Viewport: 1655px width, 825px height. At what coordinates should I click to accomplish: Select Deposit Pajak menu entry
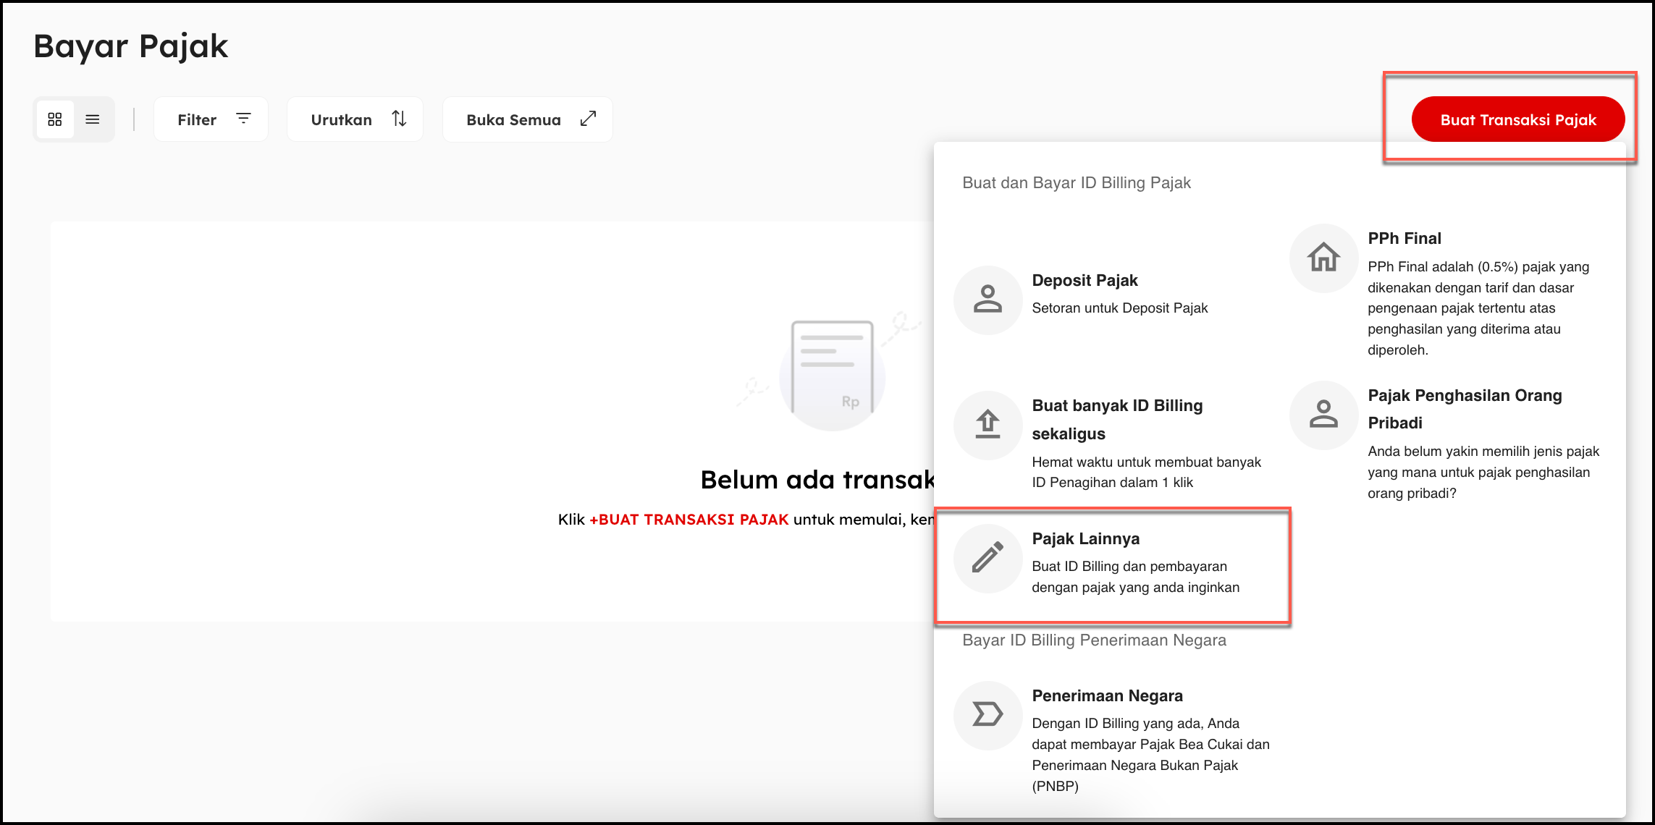[1085, 281]
